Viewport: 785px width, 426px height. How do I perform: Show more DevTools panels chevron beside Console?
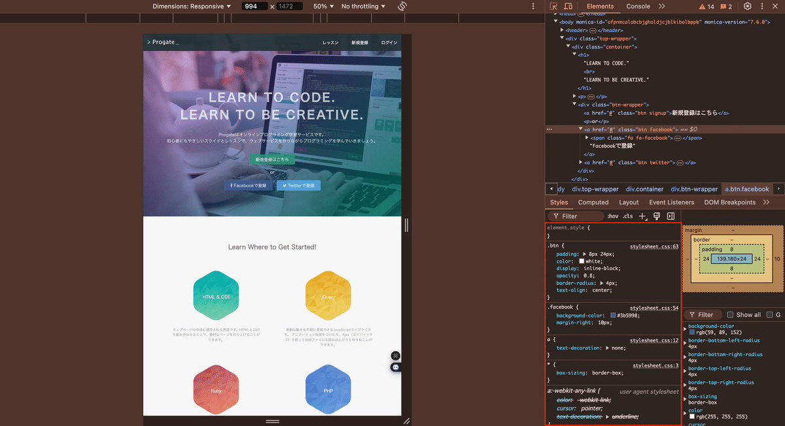(662, 7)
